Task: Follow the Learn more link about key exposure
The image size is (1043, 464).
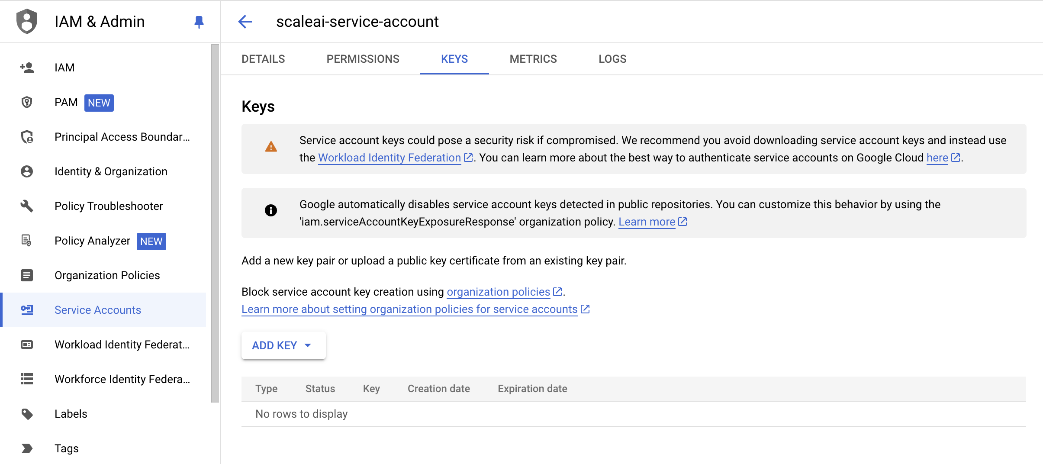Action: click(647, 222)
